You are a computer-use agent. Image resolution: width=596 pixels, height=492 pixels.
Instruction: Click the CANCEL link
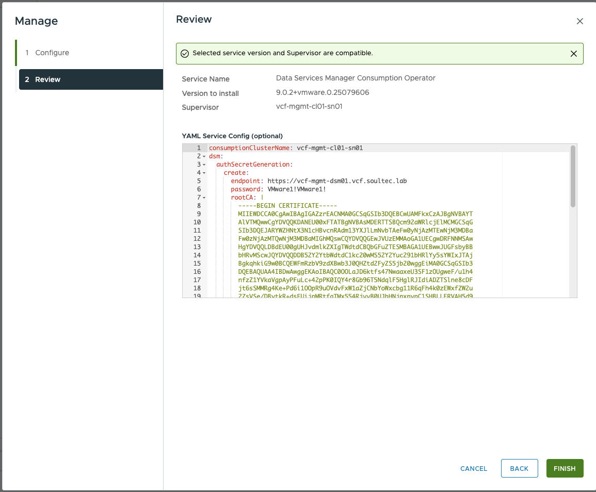pos(473,468)
